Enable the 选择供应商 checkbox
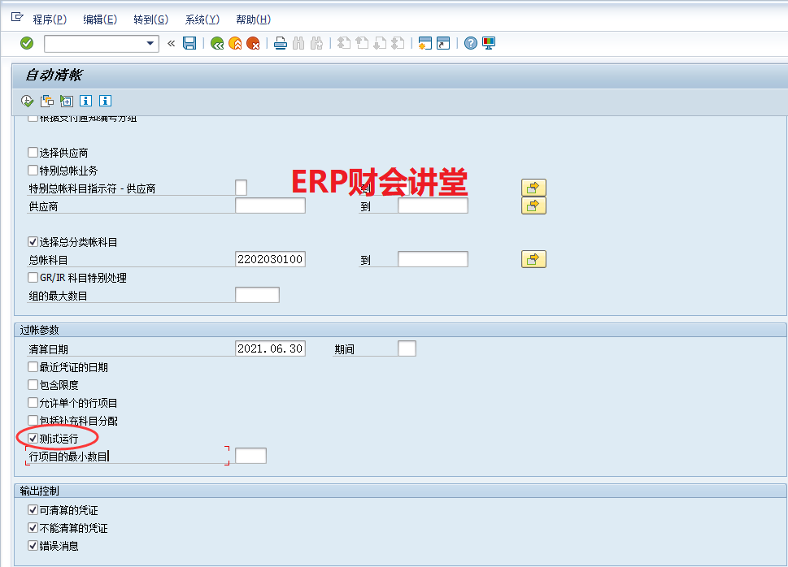Viewport: 788px width, 567px height. pos(33,153)
